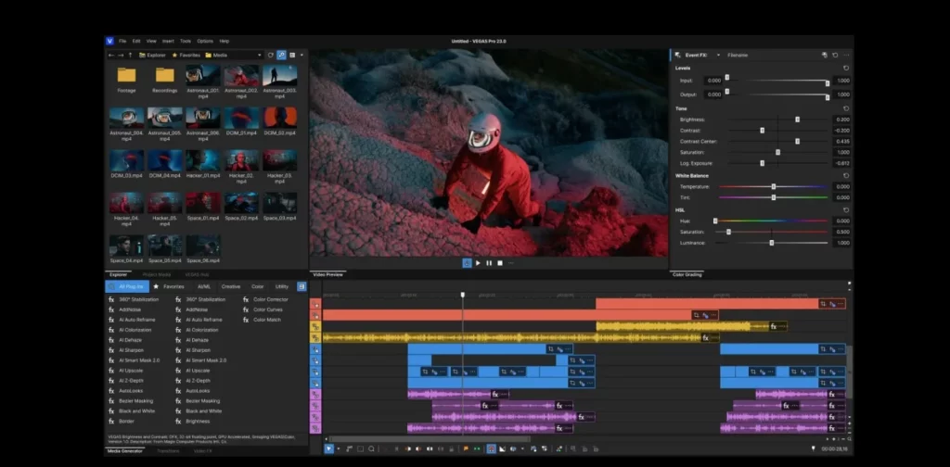The image size is (950, 467).
Task: Adjust the Hue slider handle
Action: tap(715, 221)
